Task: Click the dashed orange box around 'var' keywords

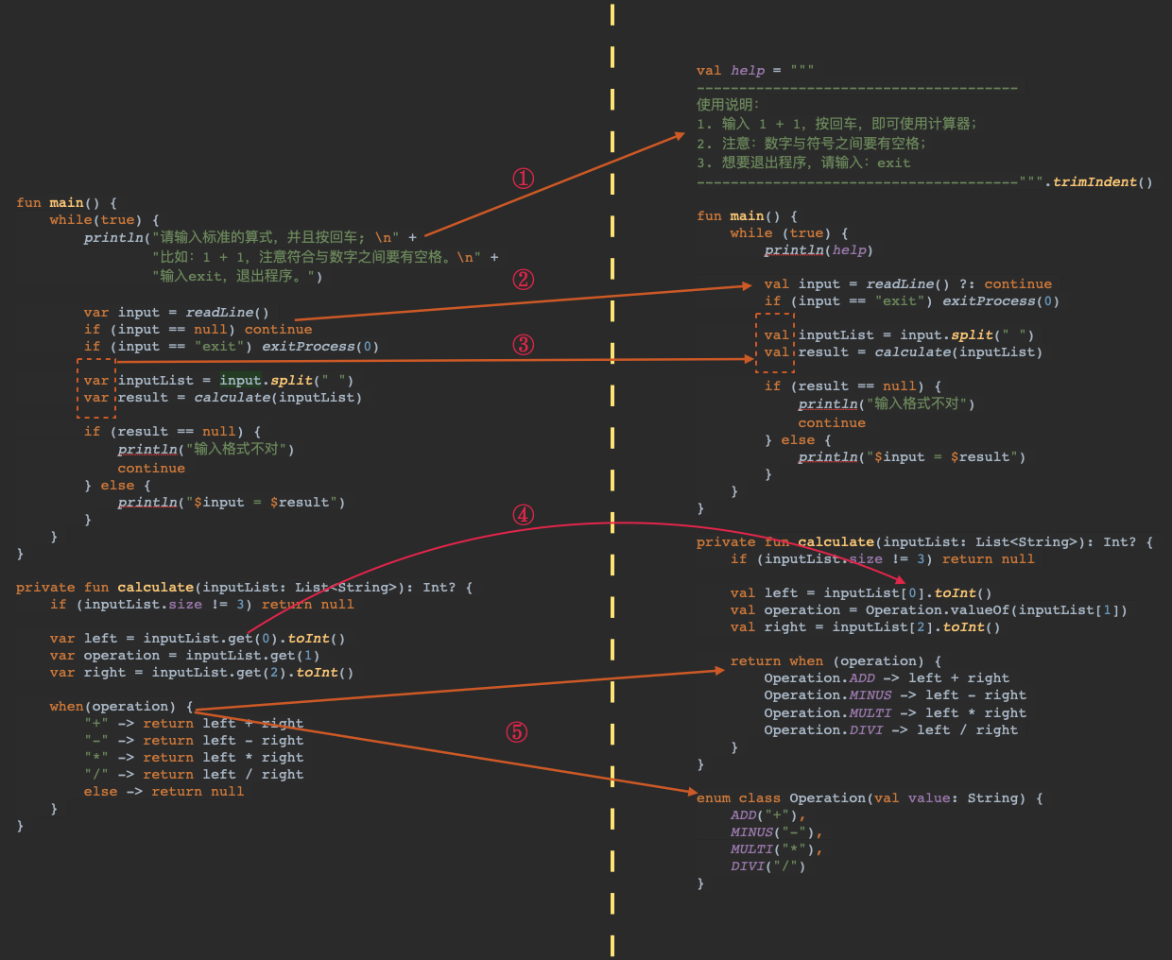Action: [95, 388]
